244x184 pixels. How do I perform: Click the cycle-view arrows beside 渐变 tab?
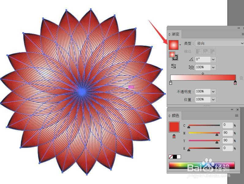tap(170, 34)
